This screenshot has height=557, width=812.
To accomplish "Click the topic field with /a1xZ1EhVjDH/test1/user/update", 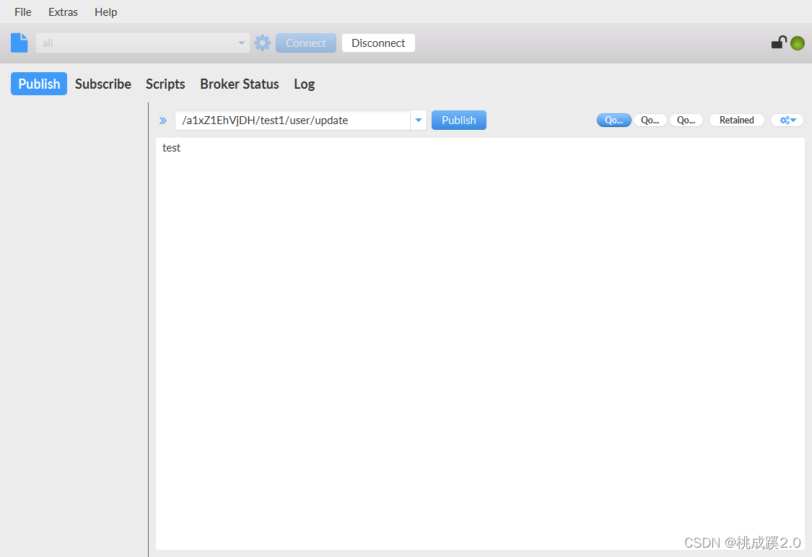I will pos(292,120).
